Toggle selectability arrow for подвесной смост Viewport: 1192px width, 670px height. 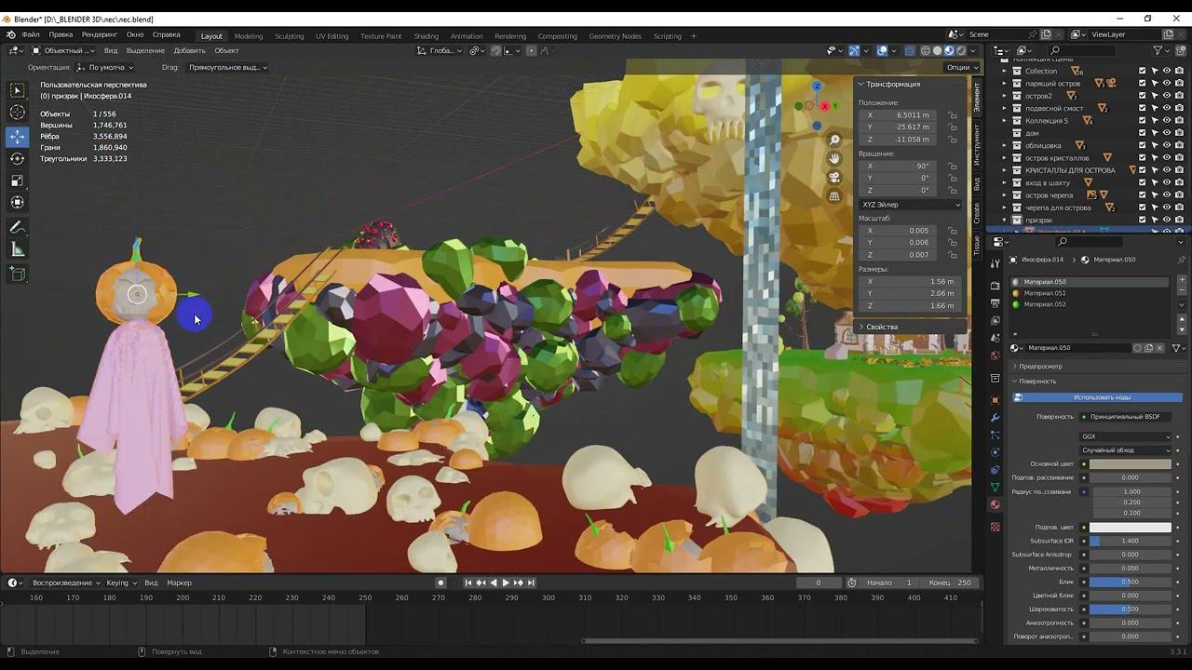tap(1155, 108)
